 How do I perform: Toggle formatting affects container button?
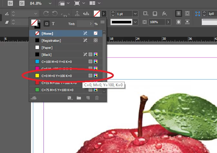[46, 24]
